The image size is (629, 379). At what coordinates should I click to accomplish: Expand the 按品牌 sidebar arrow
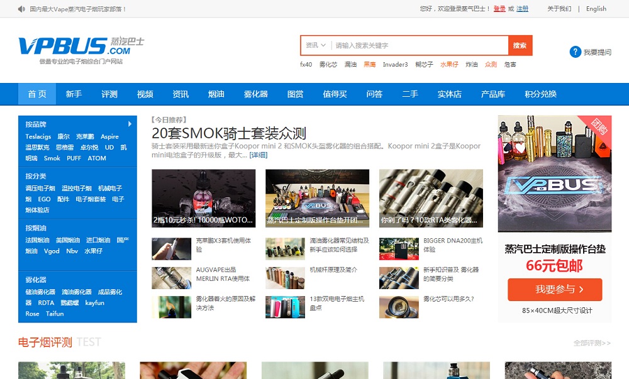(x=130, y=124)
